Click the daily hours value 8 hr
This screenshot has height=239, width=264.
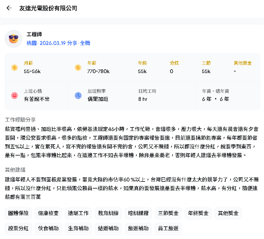point(143,99)
